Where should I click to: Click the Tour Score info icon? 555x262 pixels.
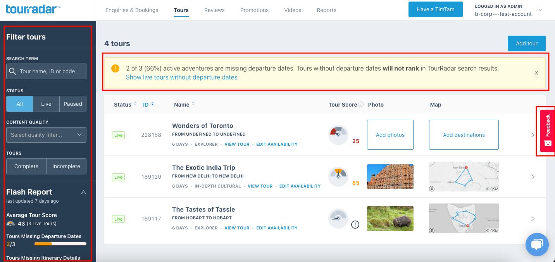click(x=361, y=105)
